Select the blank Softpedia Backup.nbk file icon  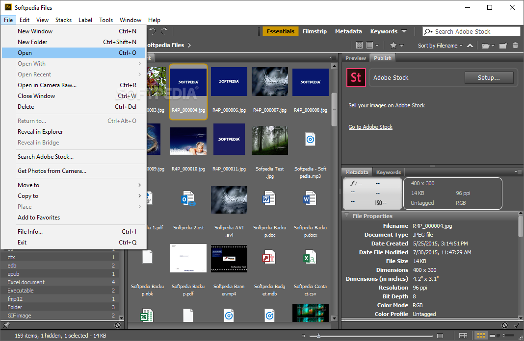147,257
